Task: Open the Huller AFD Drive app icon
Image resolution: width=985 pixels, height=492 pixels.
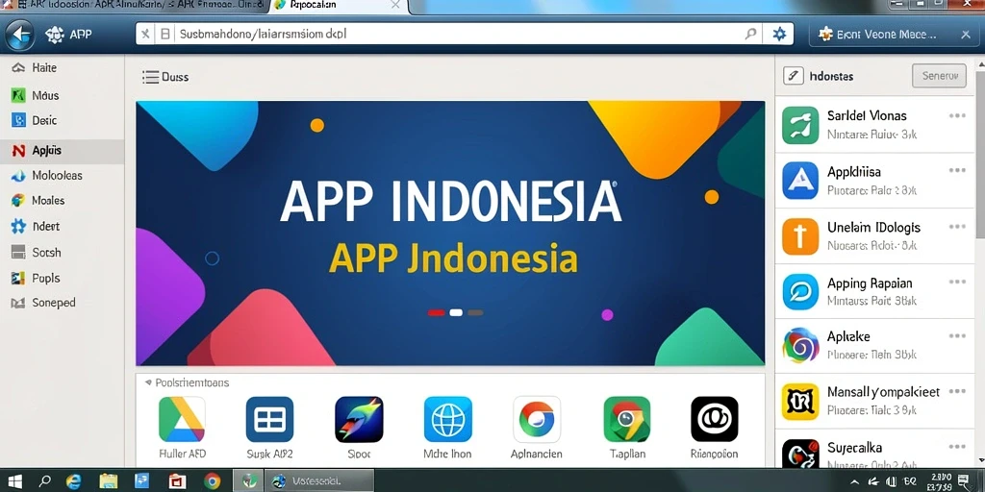Action: coord(182,419)
